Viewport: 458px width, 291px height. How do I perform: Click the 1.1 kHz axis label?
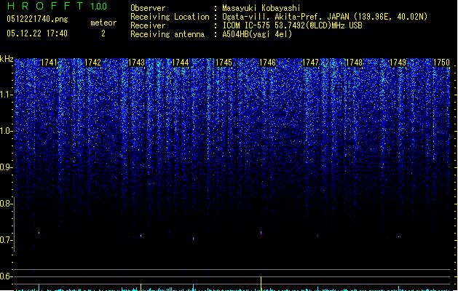7,95
